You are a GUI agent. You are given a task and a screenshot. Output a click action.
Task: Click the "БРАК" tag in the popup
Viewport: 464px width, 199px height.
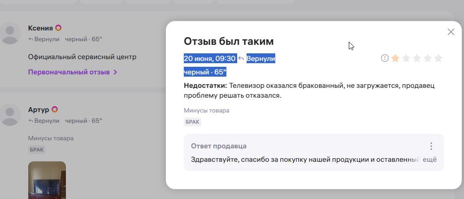tap(192, 122)
